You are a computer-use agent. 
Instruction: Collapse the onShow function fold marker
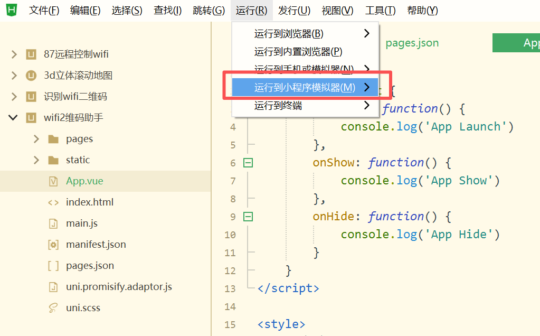tap(248, 163)
